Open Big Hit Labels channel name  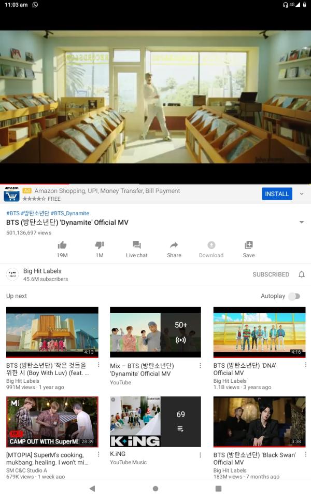coord(42,271)
